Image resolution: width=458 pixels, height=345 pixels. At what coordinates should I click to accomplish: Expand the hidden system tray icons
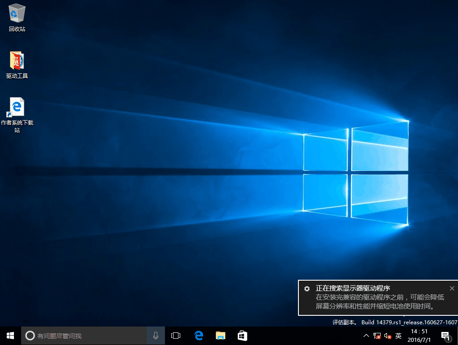point(366,336)
